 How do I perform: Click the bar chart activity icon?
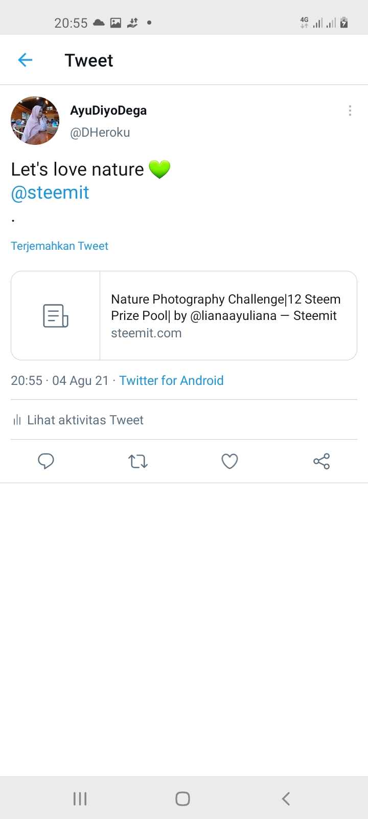coord(17,420)
